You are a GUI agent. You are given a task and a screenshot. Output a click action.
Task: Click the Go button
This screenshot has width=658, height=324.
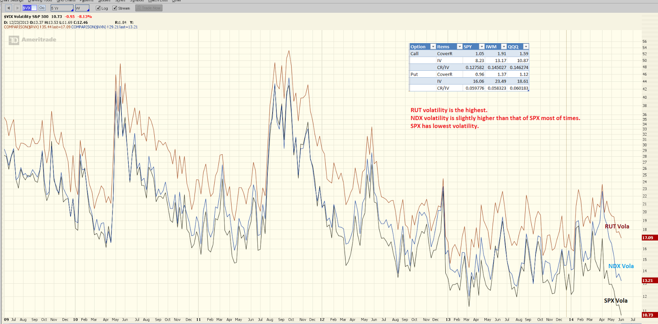click(x=42, y=8)
